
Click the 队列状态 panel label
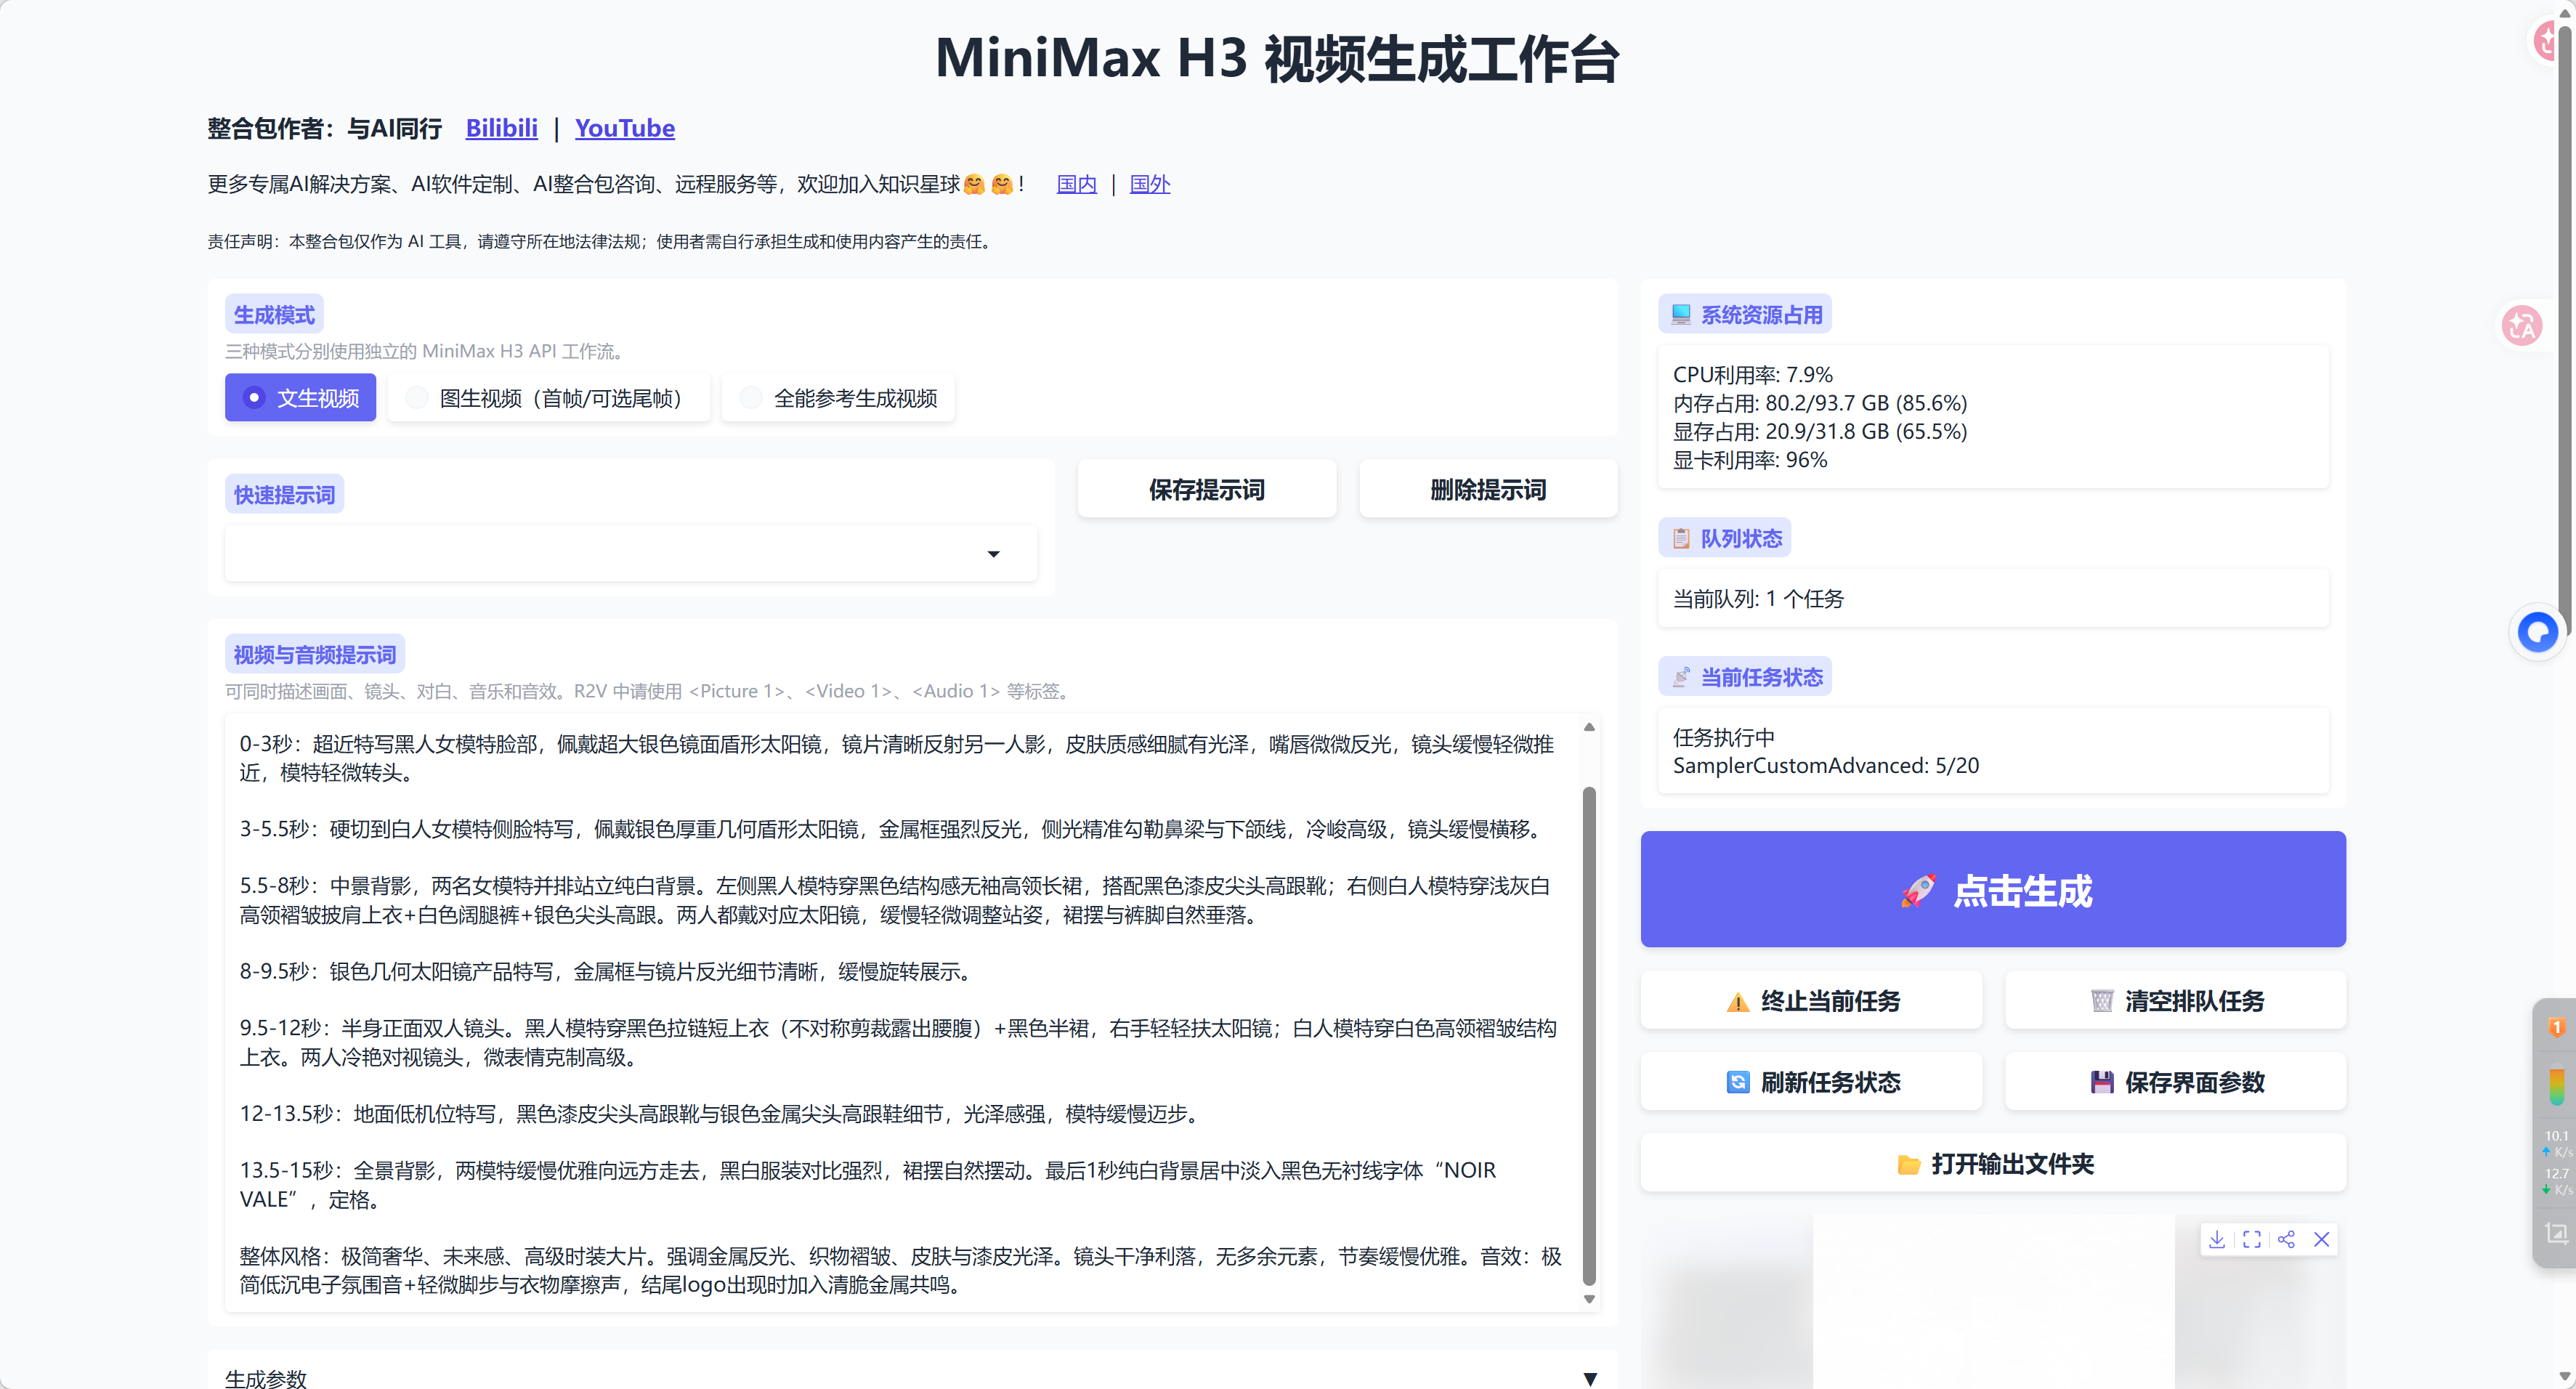(1725, 538)
